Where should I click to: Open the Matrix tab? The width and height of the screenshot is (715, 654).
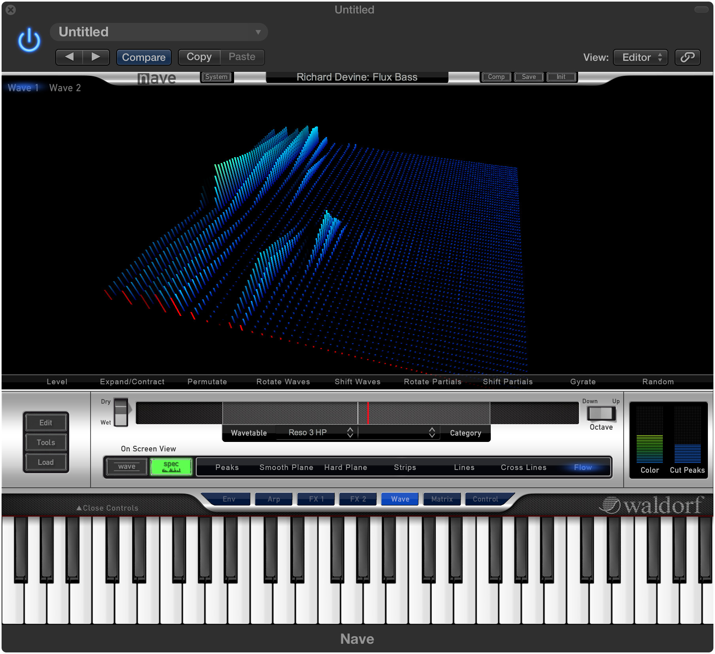click(442, 499)
